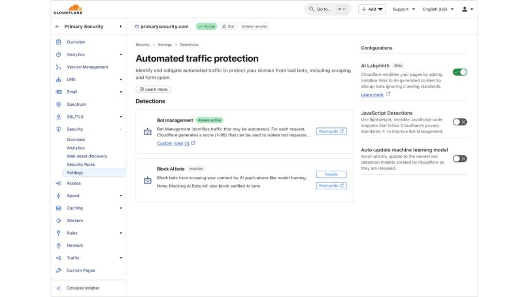The image size is (528, 297).
Task: Click the primarysecurity.com domain chip
Action: tap(161, 26)
